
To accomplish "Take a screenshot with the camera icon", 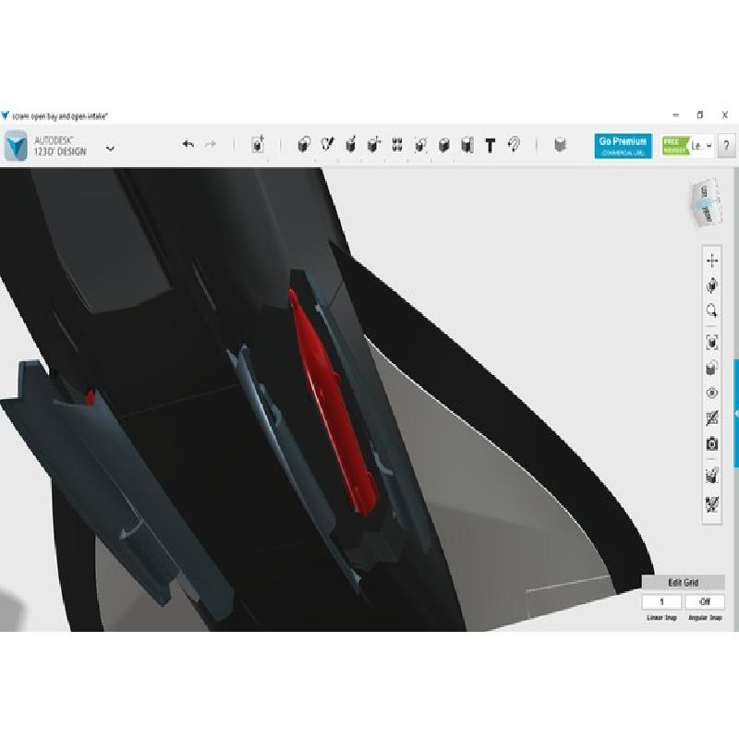I will pos(712,444).
